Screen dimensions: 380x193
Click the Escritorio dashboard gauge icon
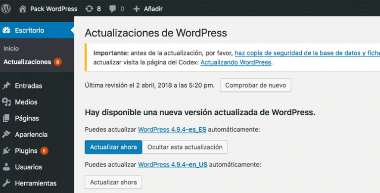(6, 30)
